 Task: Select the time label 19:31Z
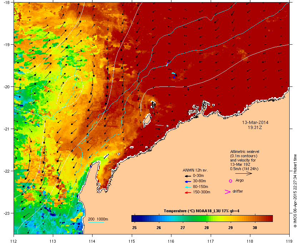coord(255,127)
